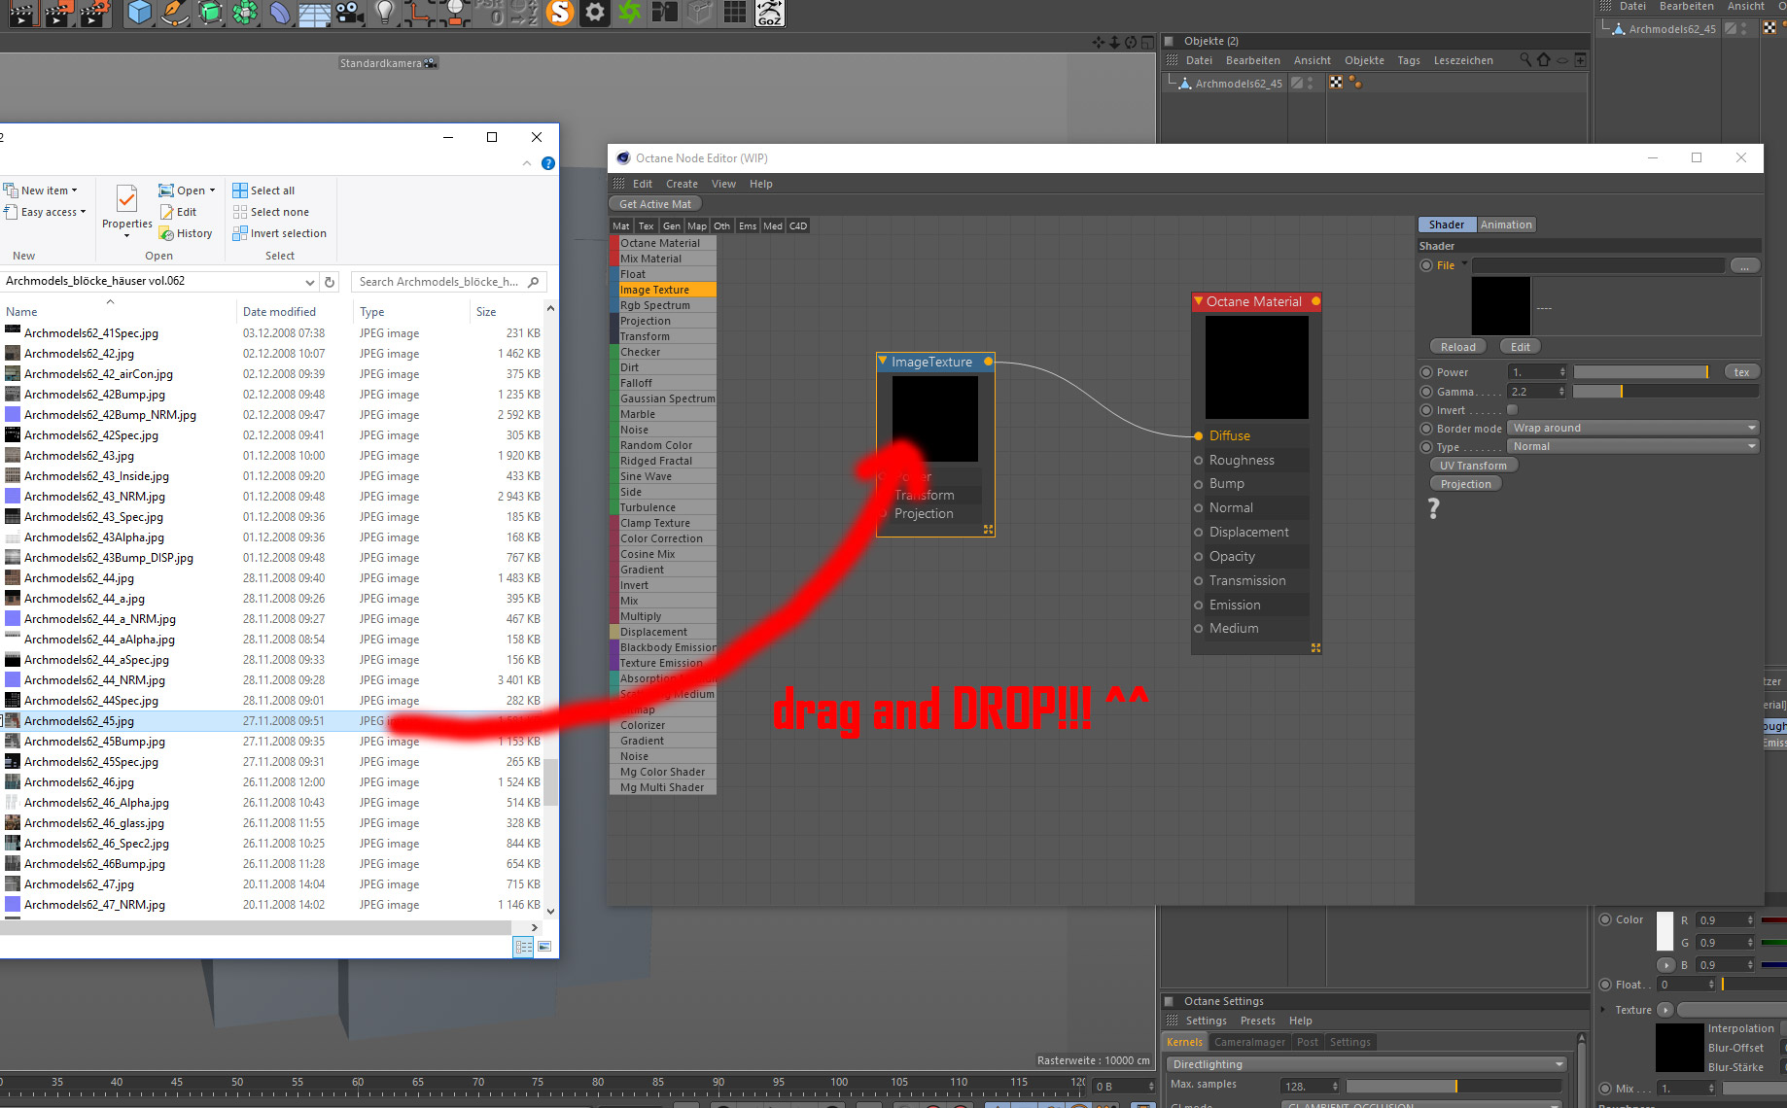Launch the GoZ icon in the toolbar
Screen dimensions: 1787x1108
point(770,13)
